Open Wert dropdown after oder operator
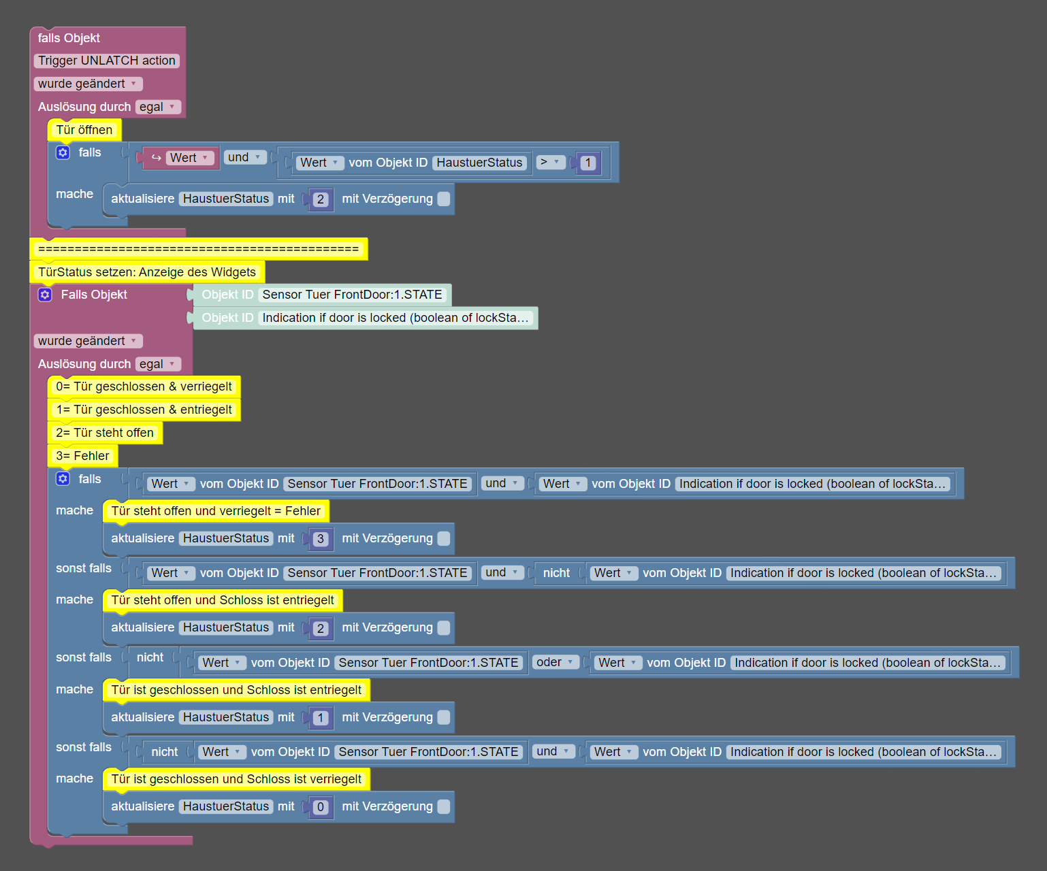 tap(618, 663)
